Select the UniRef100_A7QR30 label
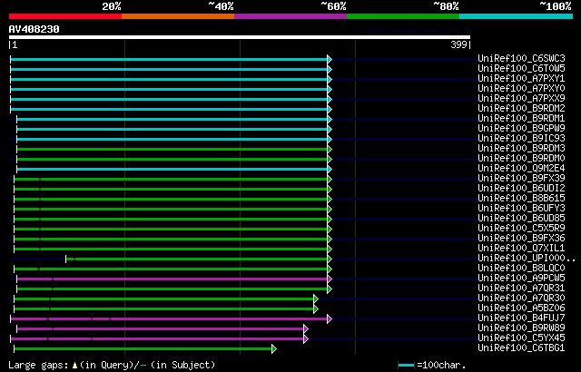Screen dimensions: 581x372 click(x=521, y=299)
